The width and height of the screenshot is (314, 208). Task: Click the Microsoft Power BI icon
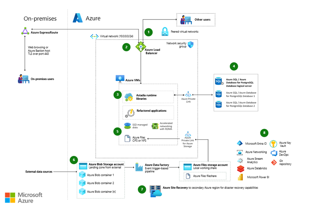click(x=240, y=177)
